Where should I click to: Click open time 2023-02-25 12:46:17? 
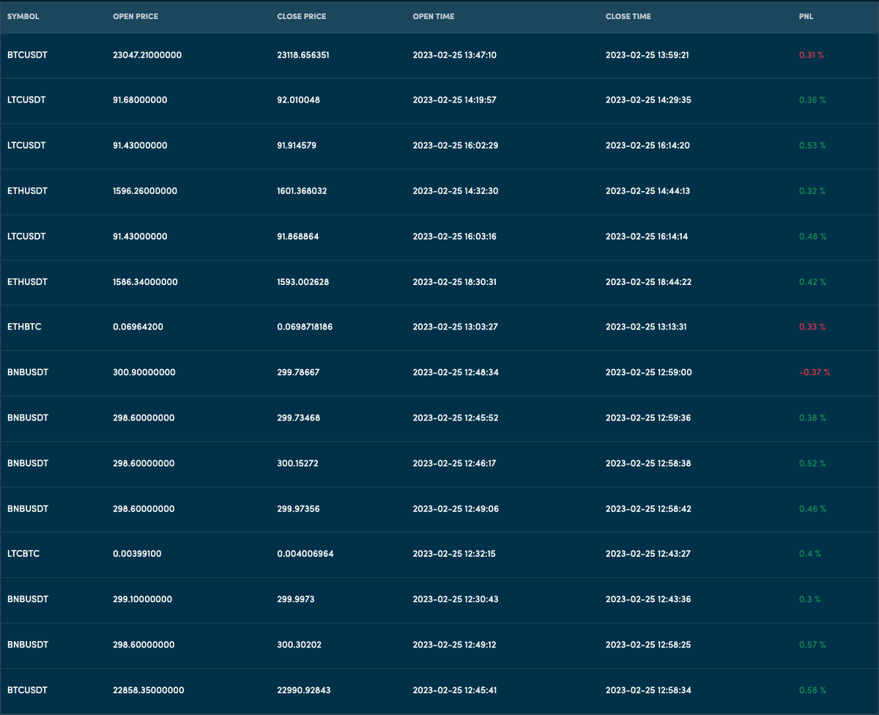[455, 463]
